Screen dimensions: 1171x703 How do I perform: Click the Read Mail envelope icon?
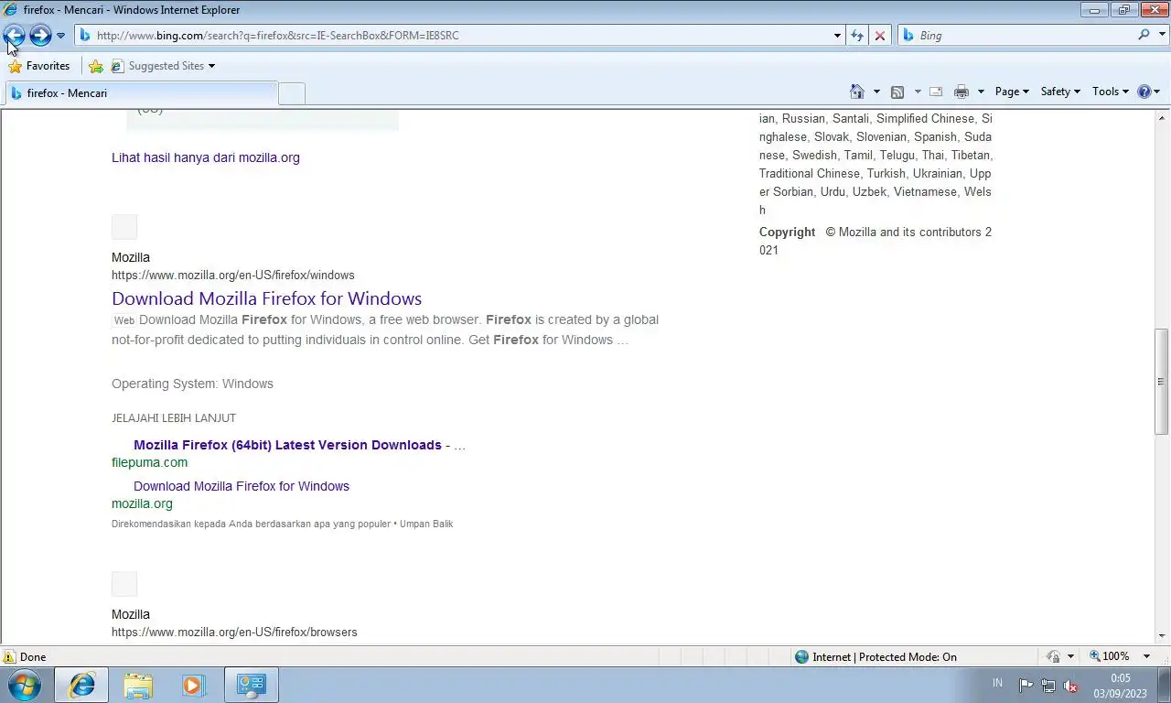click(x=936, y=92)
